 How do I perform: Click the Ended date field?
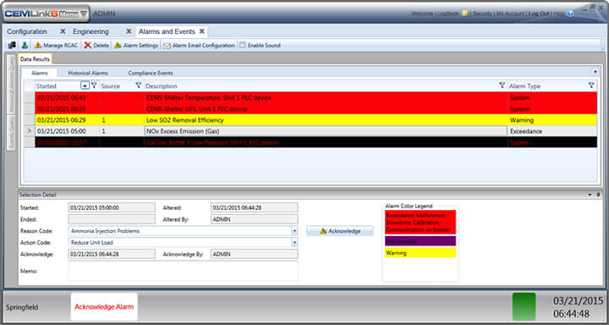112,219
